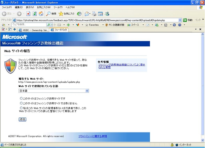Image resolution: width=205 pixels, height=148 pixels.
Task: Open the Search (検索) toolbar button
Action: tap(51, 13)
